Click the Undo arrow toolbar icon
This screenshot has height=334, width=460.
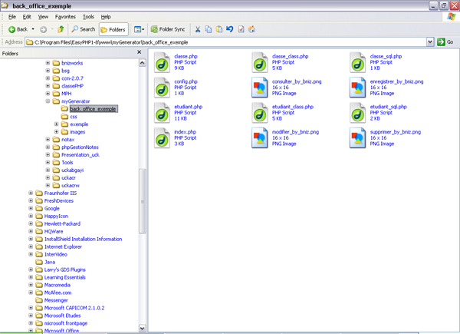[229, 29]
